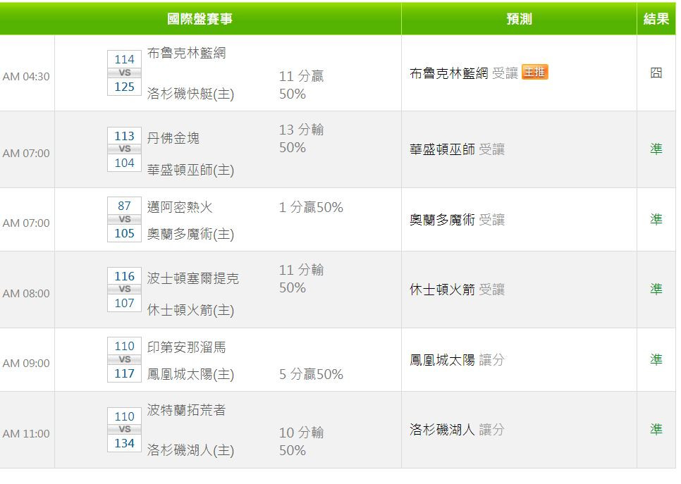Click the 10 分輸 50% spread
Image resolution: width=681 pixels, height=484 pixels.
302,442
